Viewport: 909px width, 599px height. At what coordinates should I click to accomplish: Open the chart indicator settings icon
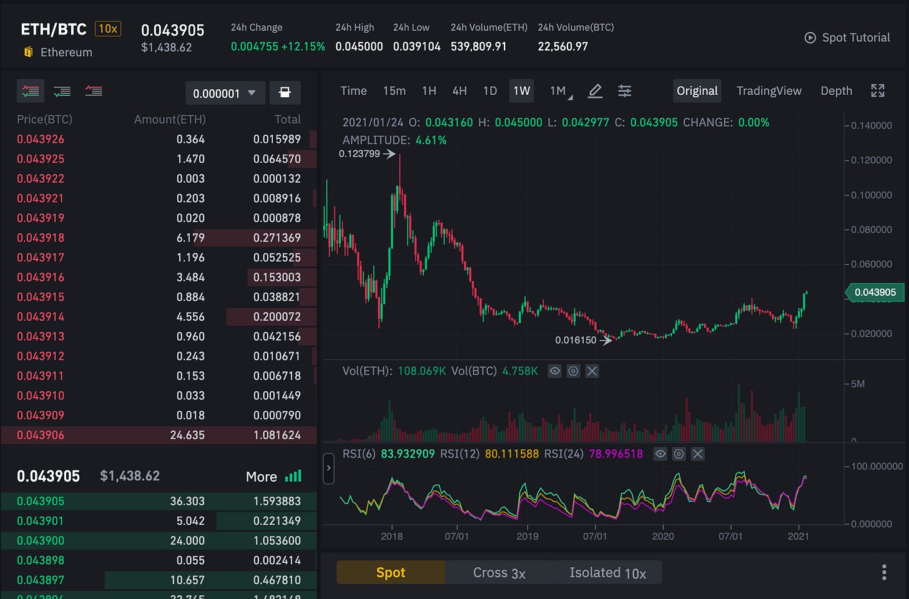click(624, 91)
